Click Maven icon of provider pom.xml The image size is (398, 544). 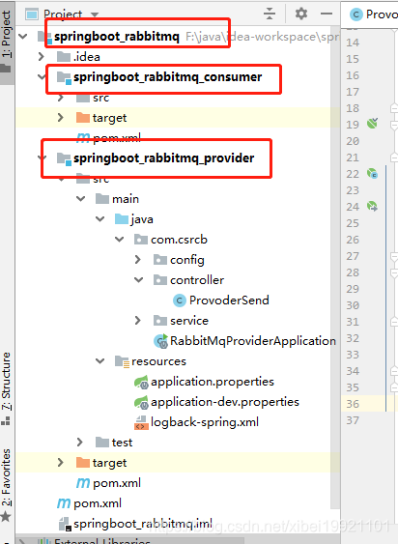[x=83, y=483]
